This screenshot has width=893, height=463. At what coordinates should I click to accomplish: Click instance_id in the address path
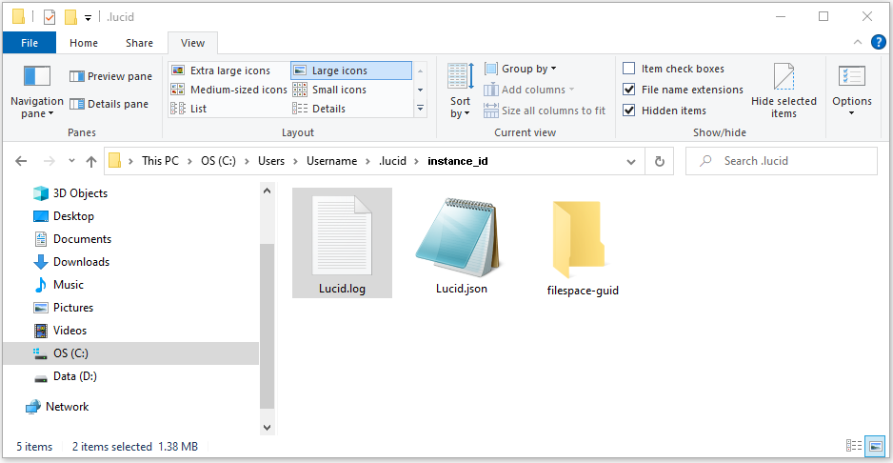tap(457, 161)
